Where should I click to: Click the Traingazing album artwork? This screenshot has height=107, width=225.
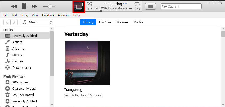point(88,63)
